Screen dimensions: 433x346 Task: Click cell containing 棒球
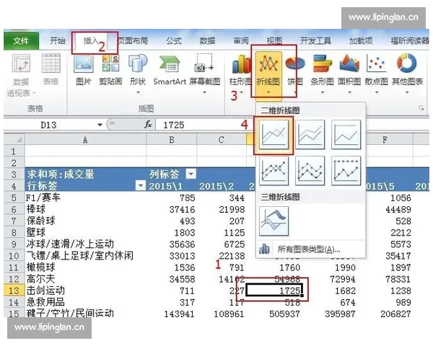tap(86, 210)
